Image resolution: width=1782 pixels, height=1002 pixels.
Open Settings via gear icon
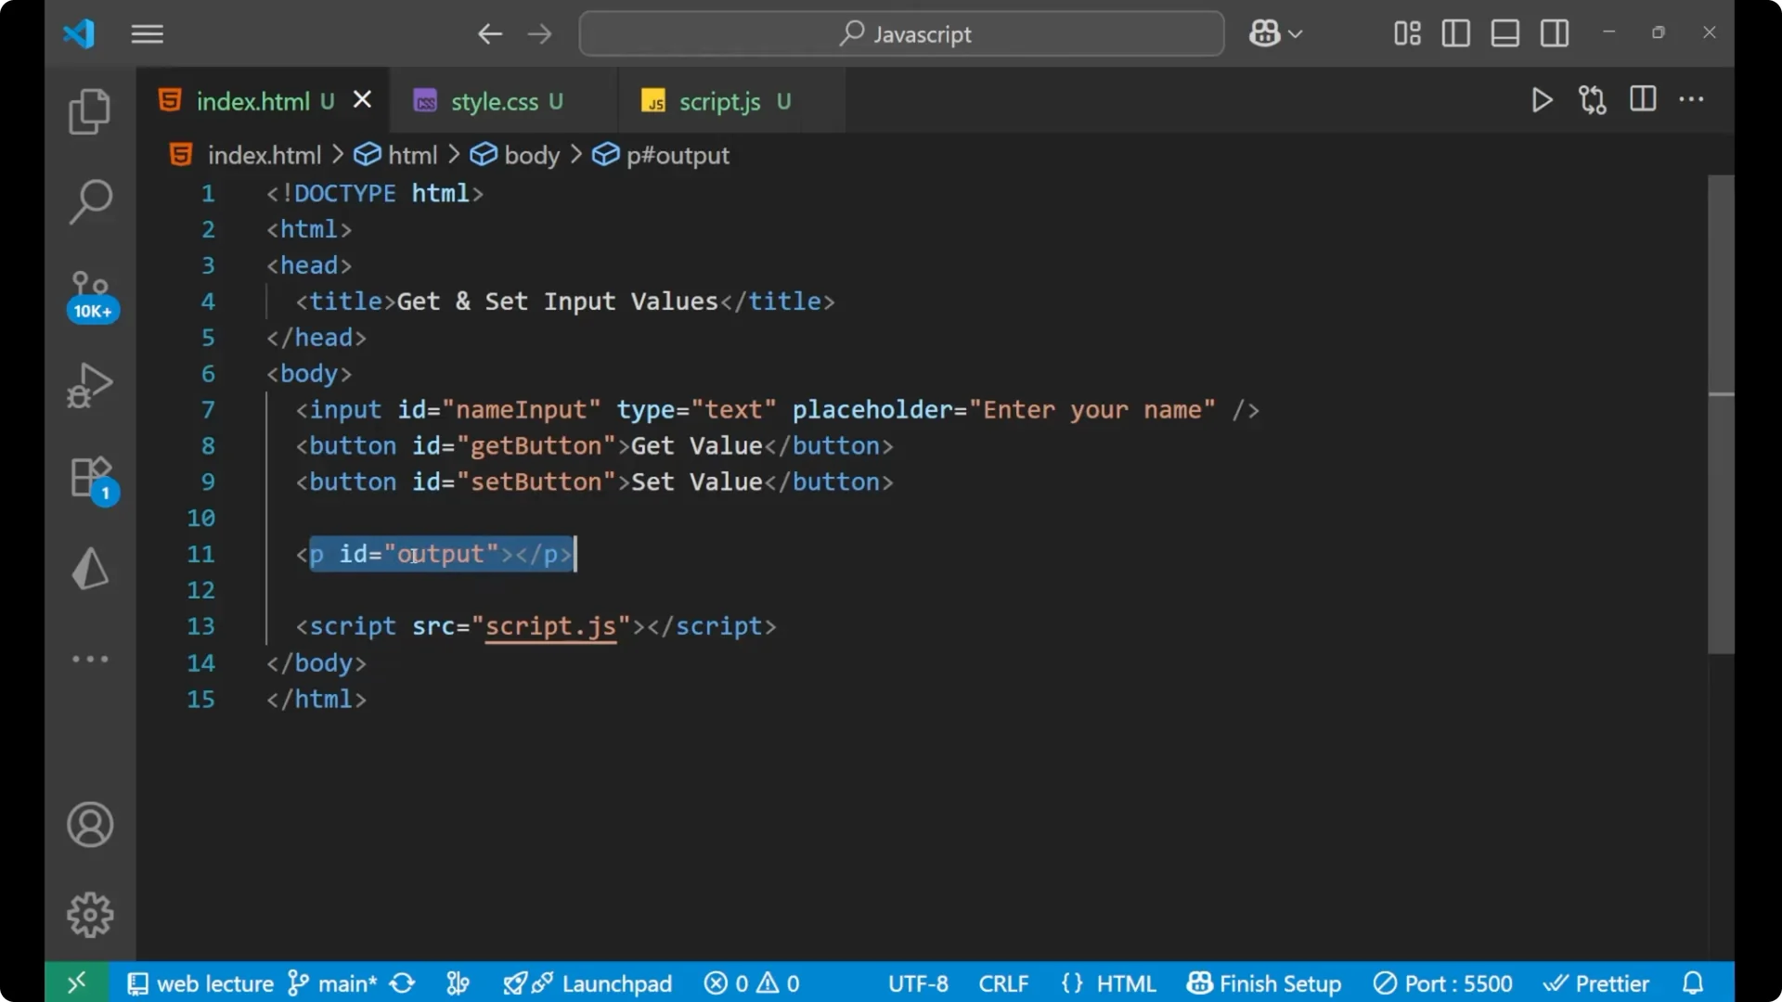[x=89, y=914]
